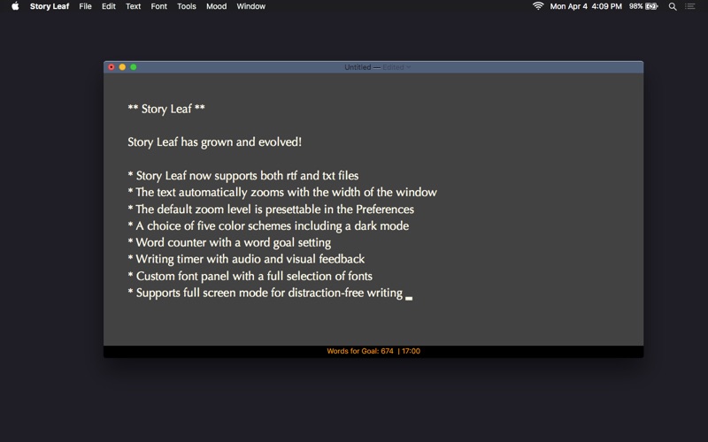The width and height of the screenshot is (708, 442).
Task: Open the Tools menu
Action: (187, 6)
